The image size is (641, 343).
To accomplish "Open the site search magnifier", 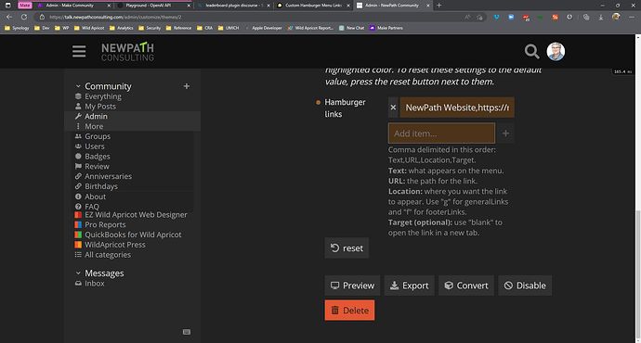I will (x=531, y=51).
